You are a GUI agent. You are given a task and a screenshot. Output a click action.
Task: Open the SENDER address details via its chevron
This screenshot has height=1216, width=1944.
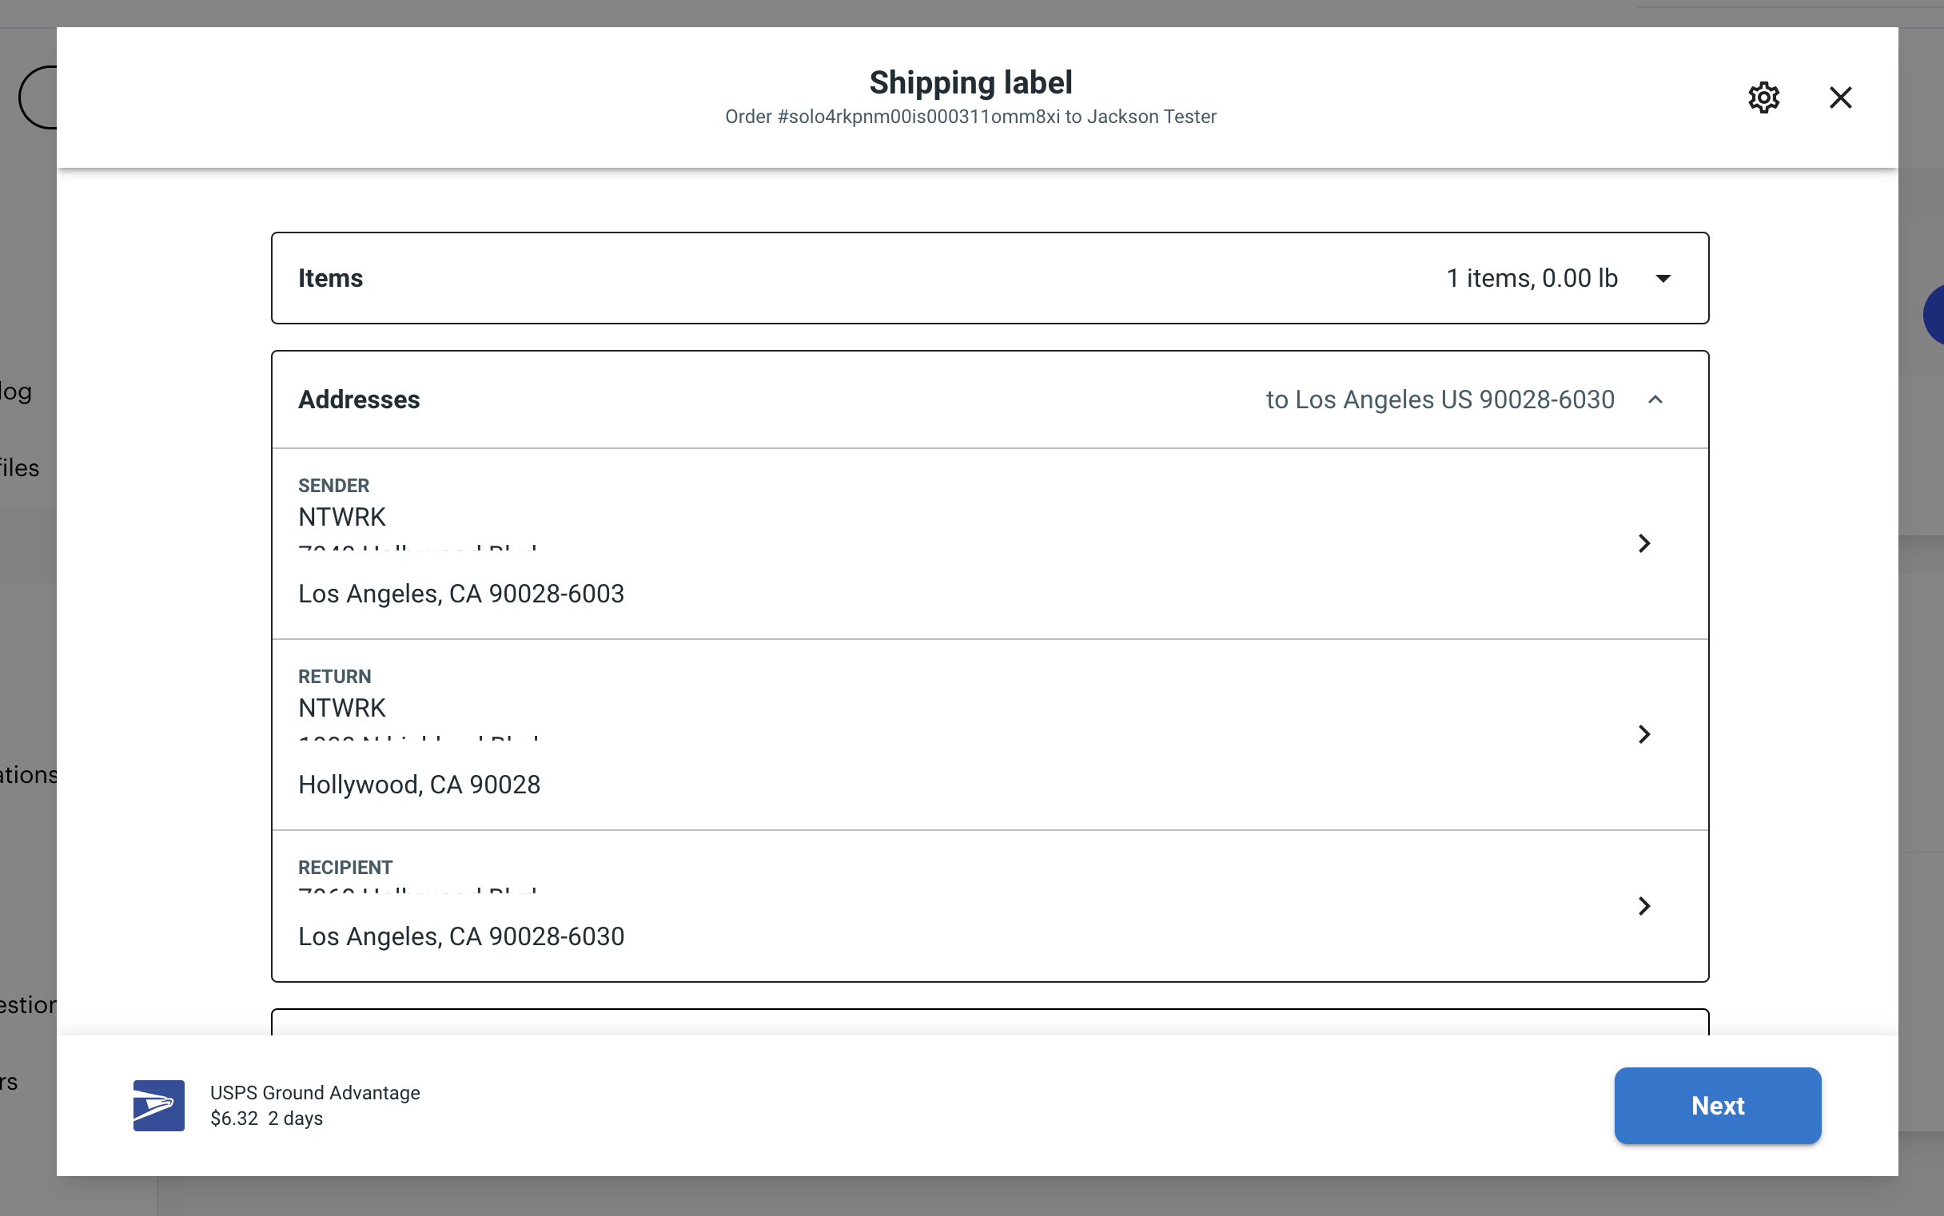(x=1644, y=543)
